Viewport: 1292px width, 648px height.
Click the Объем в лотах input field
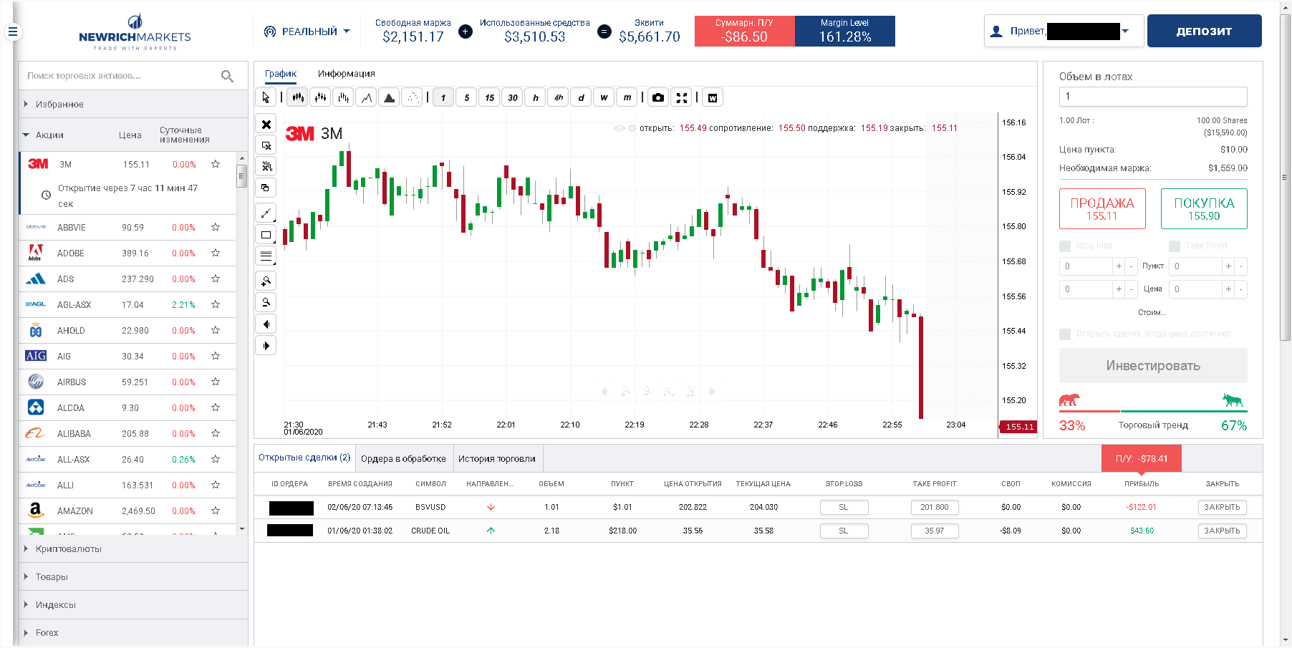(x=1153, y=97)
